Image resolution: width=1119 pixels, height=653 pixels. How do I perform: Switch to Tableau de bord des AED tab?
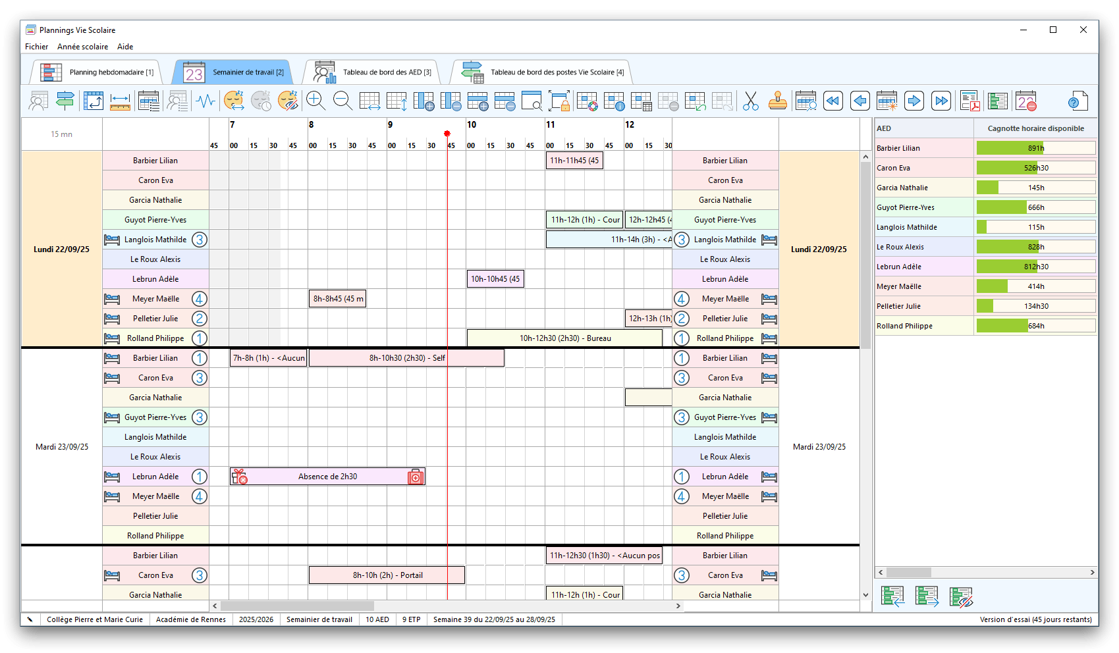coord(373,72)
